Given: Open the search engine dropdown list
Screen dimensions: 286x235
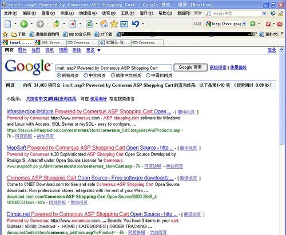Looking at the screenshot, I should [x=264, y=13].
